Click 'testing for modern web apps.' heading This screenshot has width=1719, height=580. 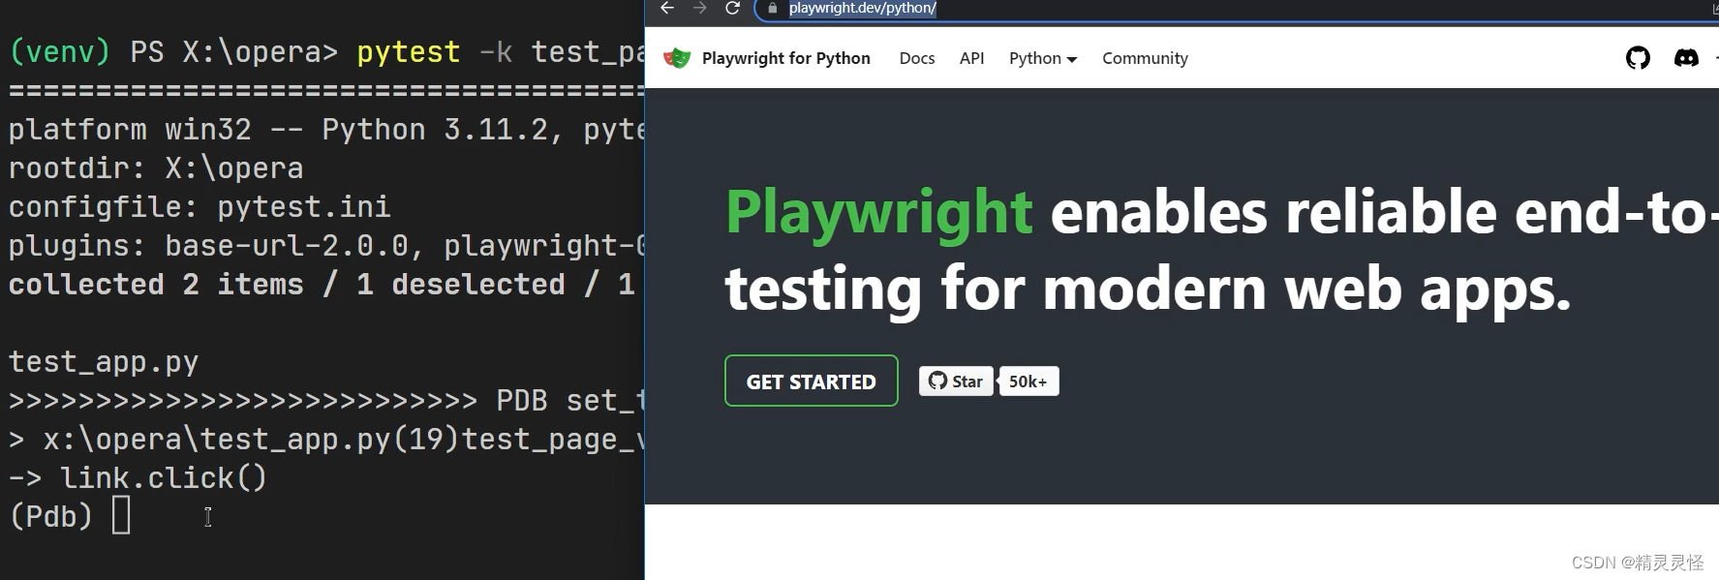tap(1148, 290)
